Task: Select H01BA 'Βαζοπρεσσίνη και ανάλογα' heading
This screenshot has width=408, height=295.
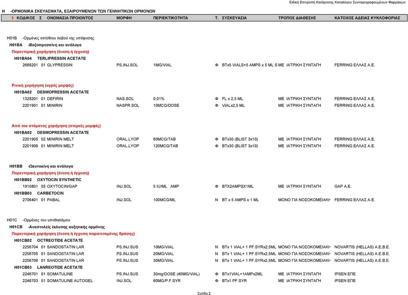Action: pos(45,45)
